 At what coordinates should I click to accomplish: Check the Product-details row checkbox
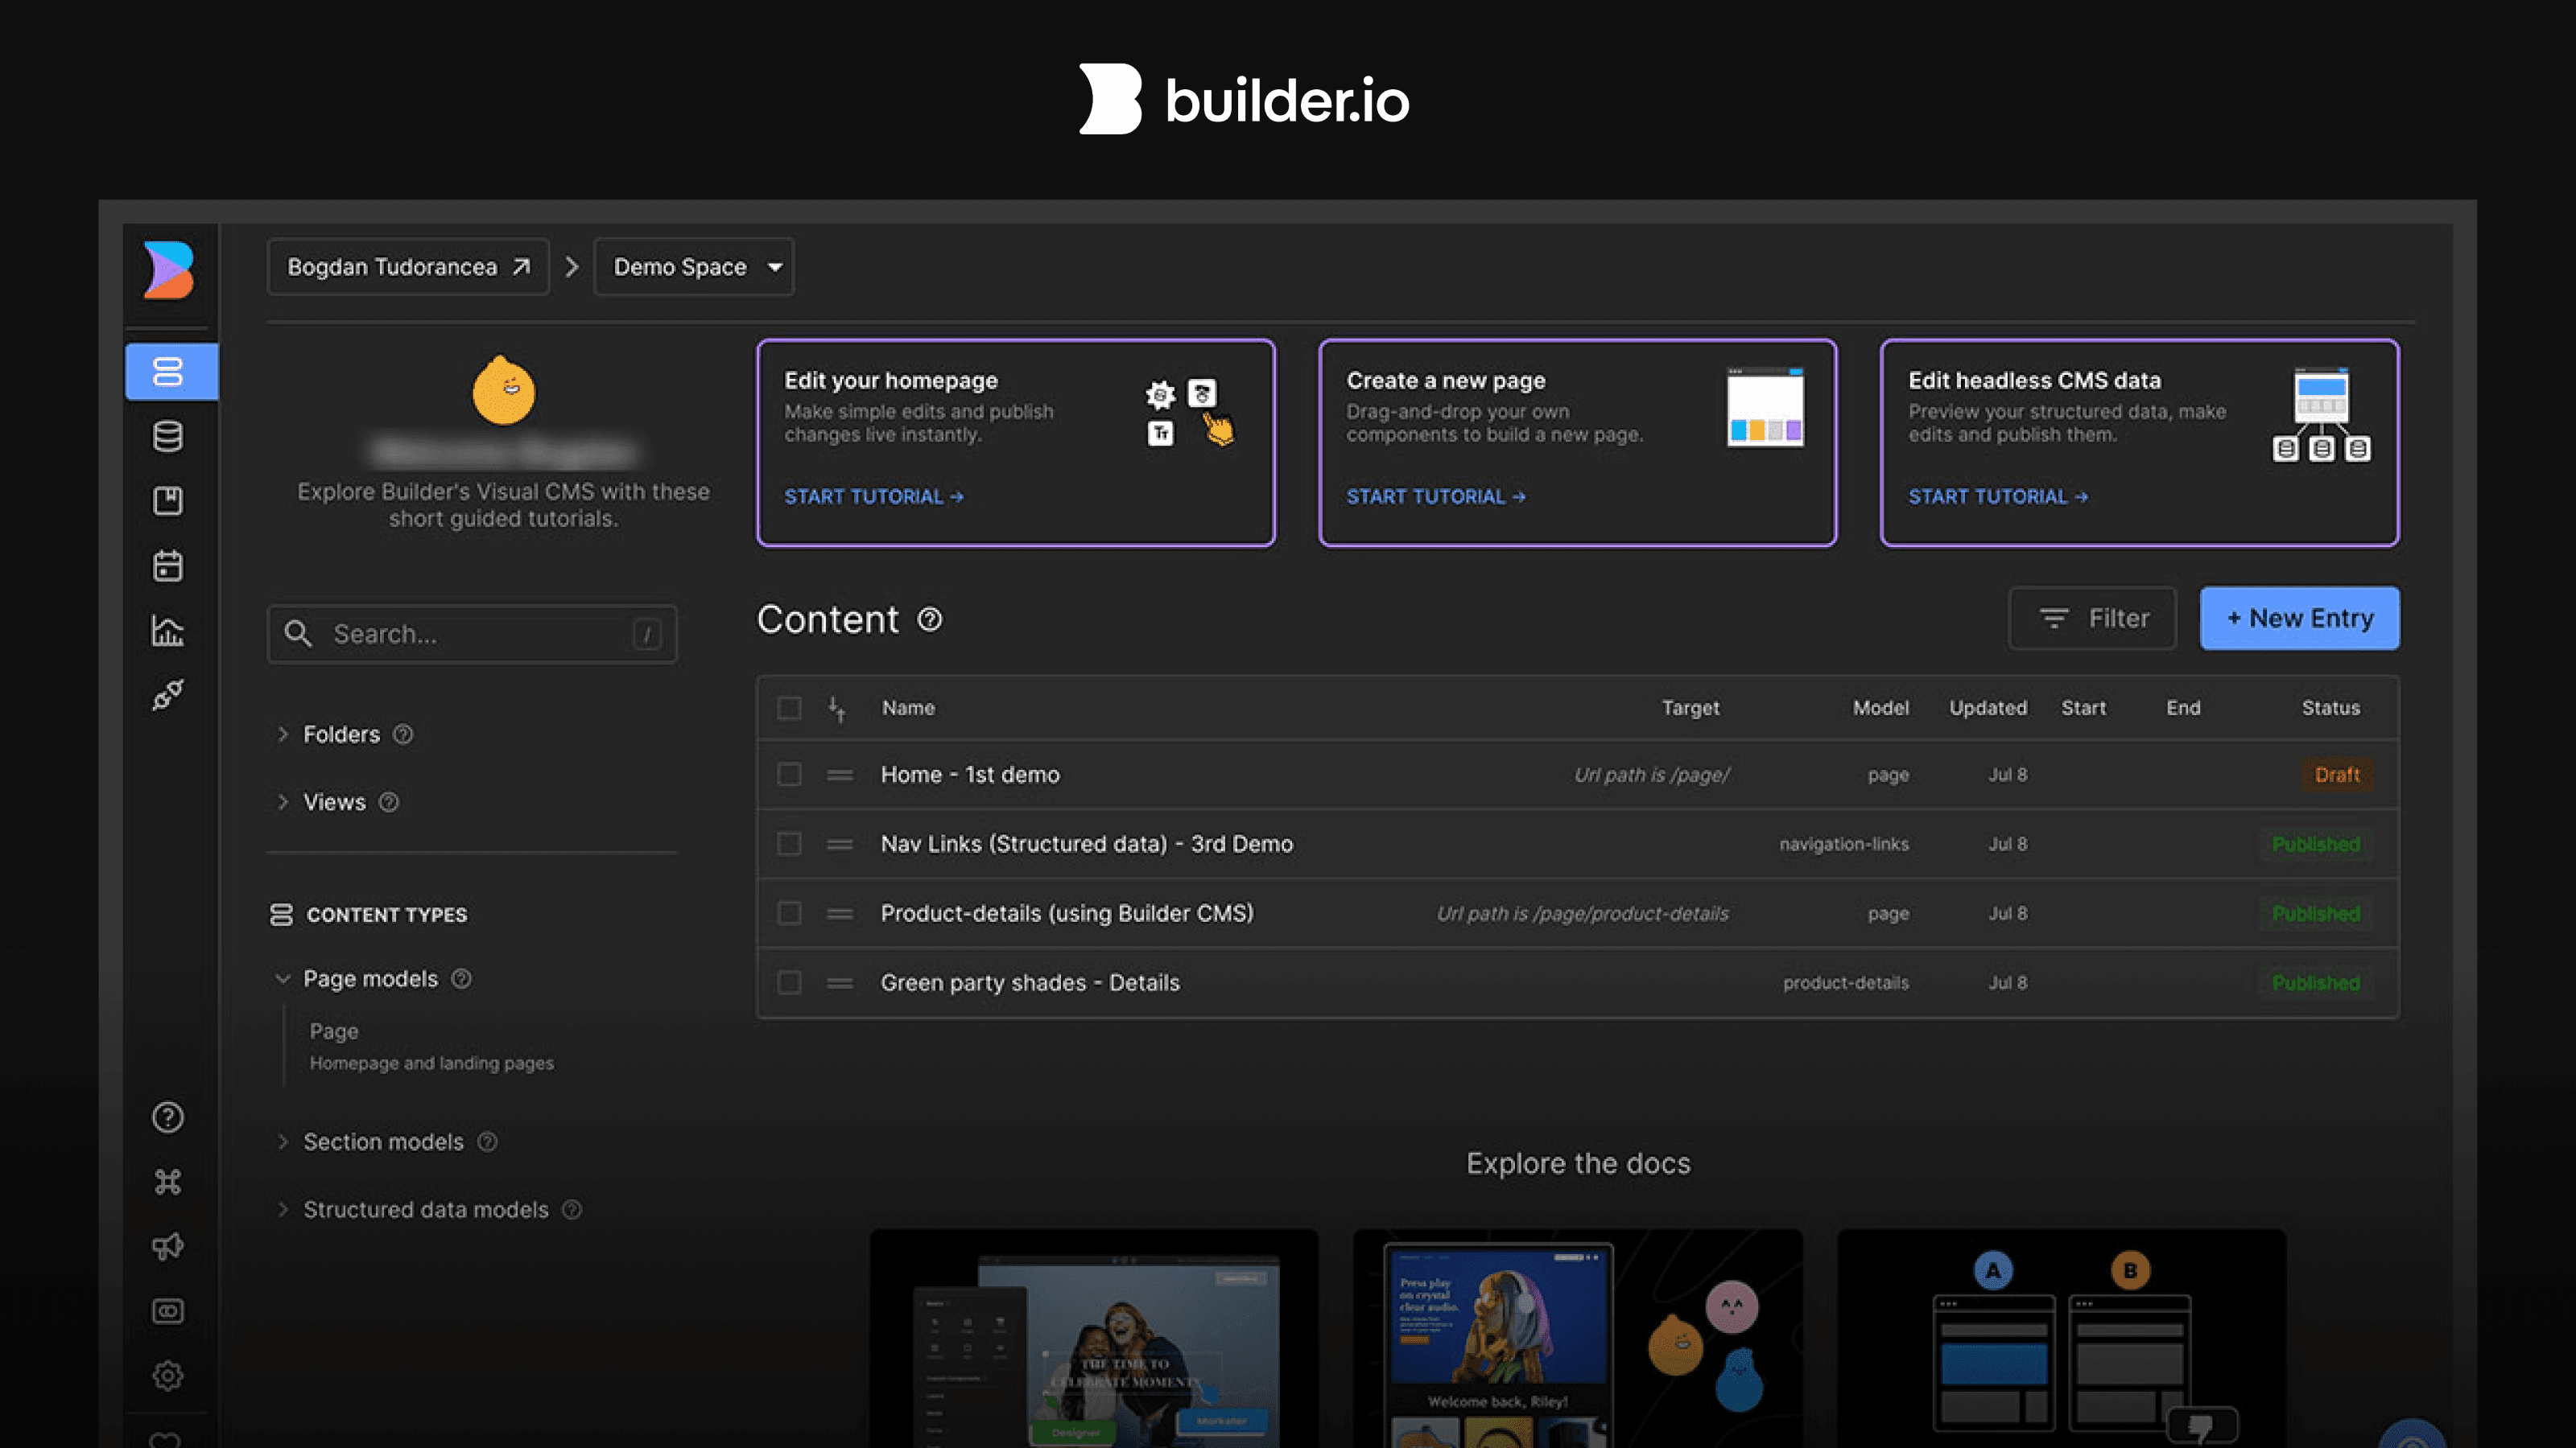coord(789,913)
